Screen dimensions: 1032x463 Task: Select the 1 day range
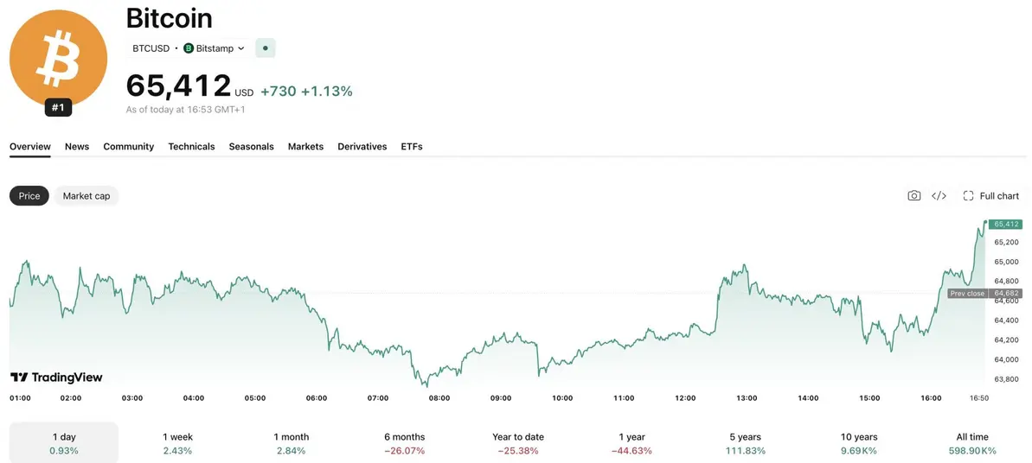pyautogui.click(x=64, y=443)
